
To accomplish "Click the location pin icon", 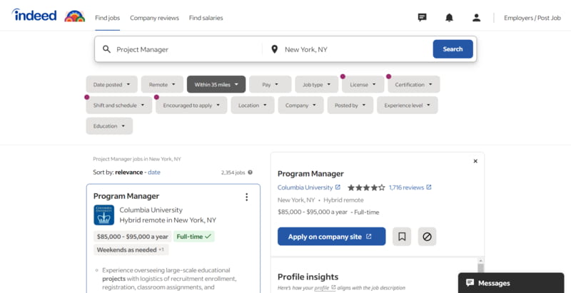I will tap(275, 49).
